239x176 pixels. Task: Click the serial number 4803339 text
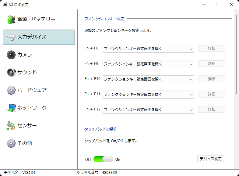[x=109, y=173]
